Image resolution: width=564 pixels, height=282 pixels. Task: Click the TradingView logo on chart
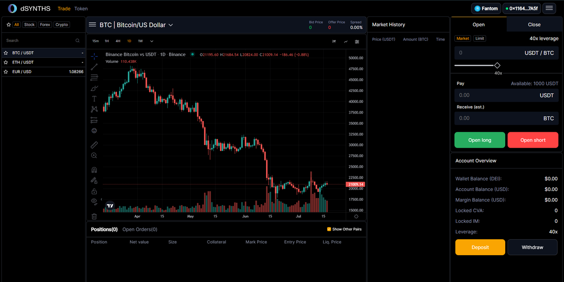(110, 206)
